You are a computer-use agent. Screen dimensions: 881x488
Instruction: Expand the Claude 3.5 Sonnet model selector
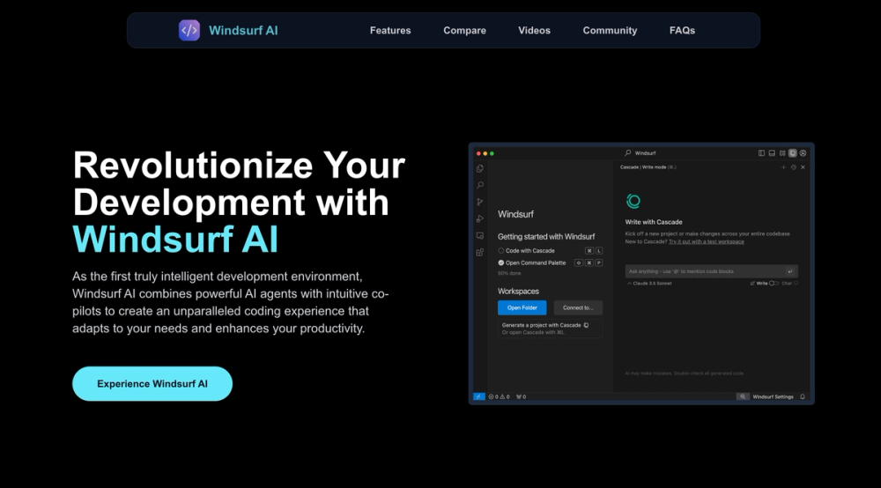(x=649, y=284)
